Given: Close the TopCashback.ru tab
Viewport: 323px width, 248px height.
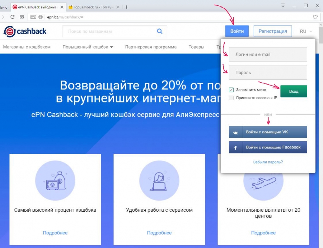Looking at the screenshot, I should [x=118, y=7].
